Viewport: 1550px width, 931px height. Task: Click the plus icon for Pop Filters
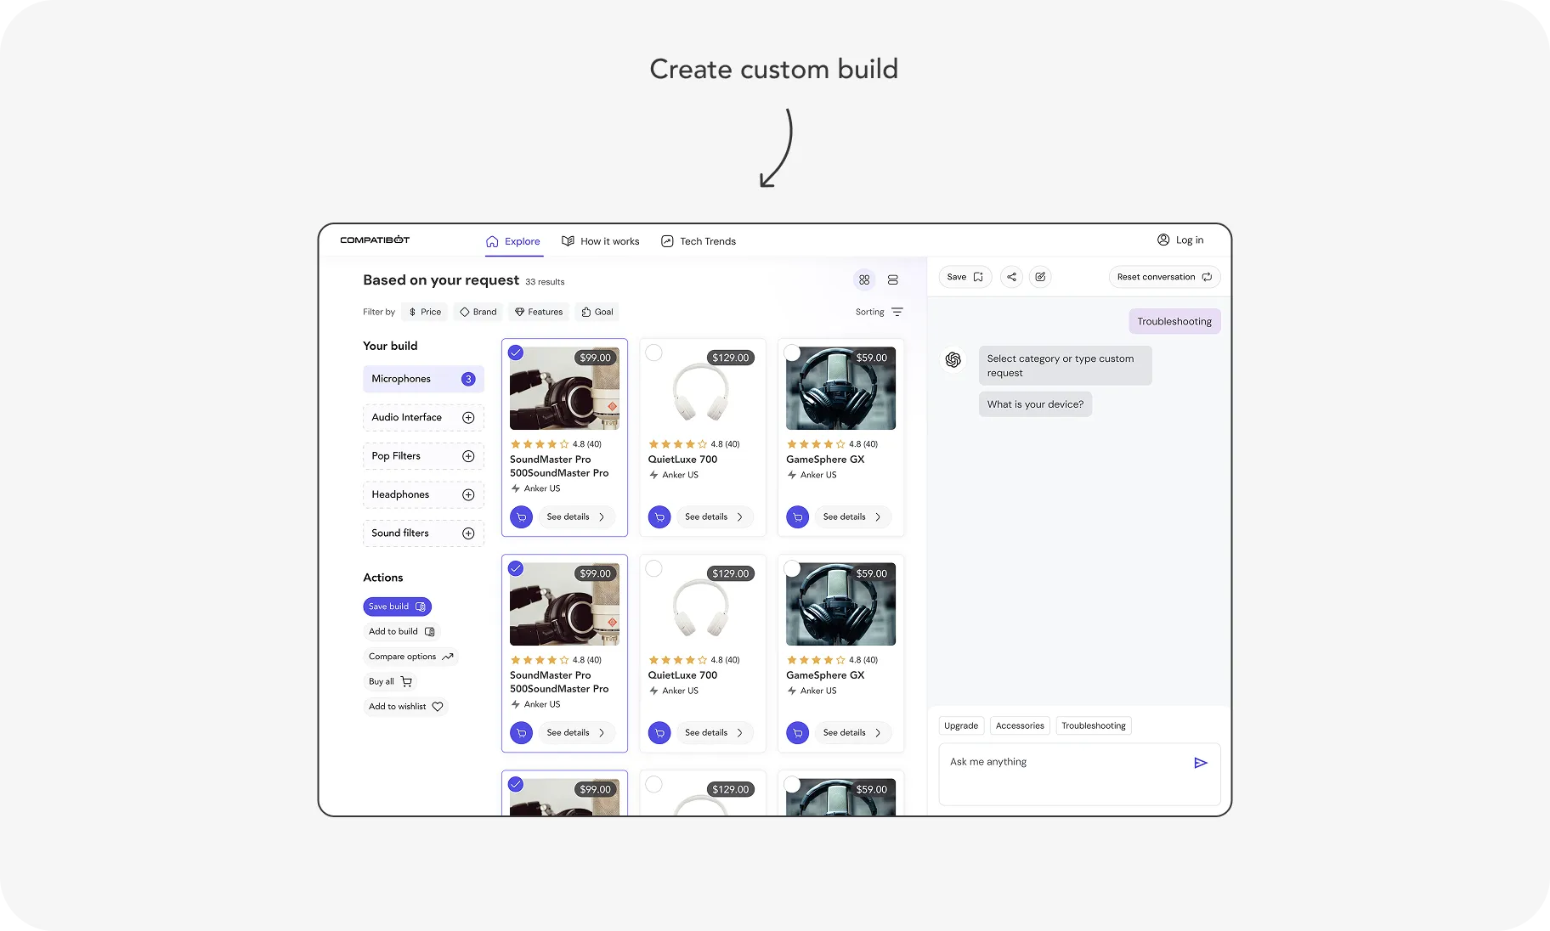468,456
